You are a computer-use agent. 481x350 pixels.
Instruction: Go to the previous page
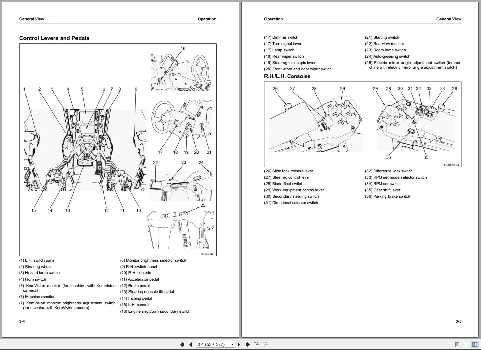[x=190, y=344]
